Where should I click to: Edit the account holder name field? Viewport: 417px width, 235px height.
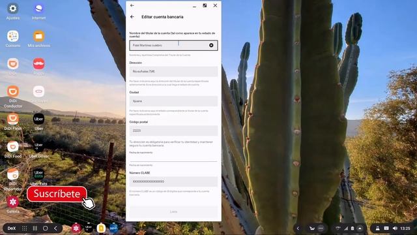click(173, 45)
